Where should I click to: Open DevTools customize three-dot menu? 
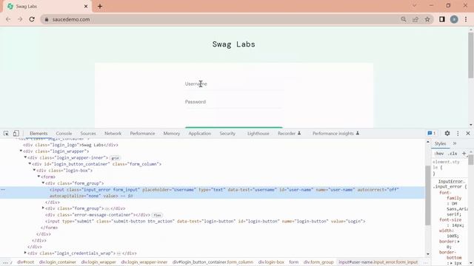tap(458, 133)
